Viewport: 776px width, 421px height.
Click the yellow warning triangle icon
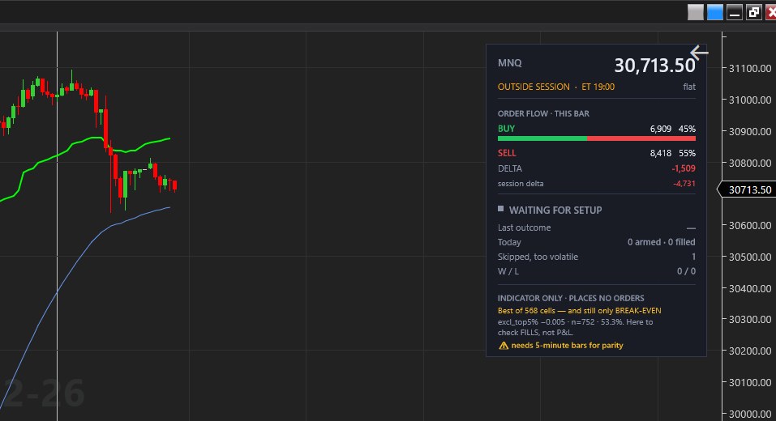tap(504, 346)
